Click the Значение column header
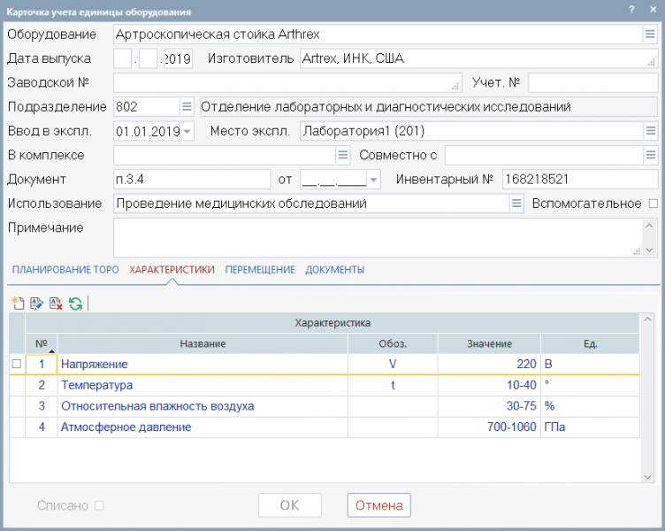The width and height of the screenshot is (665, 531). point(489,343)
